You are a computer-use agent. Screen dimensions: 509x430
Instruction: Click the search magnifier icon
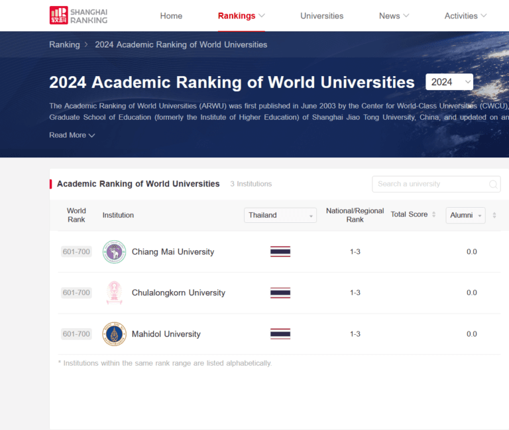[493, 185]
